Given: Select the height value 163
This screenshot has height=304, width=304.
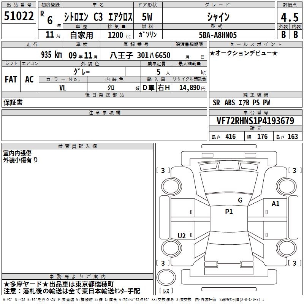Looking at the screenshot, I should click(x=293, y=136).
